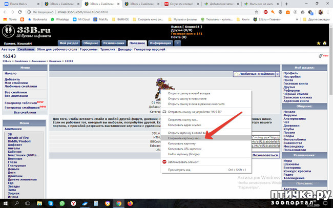Open Task View in the taskbar
Screen dimensions: 333x208
[28, 203]
